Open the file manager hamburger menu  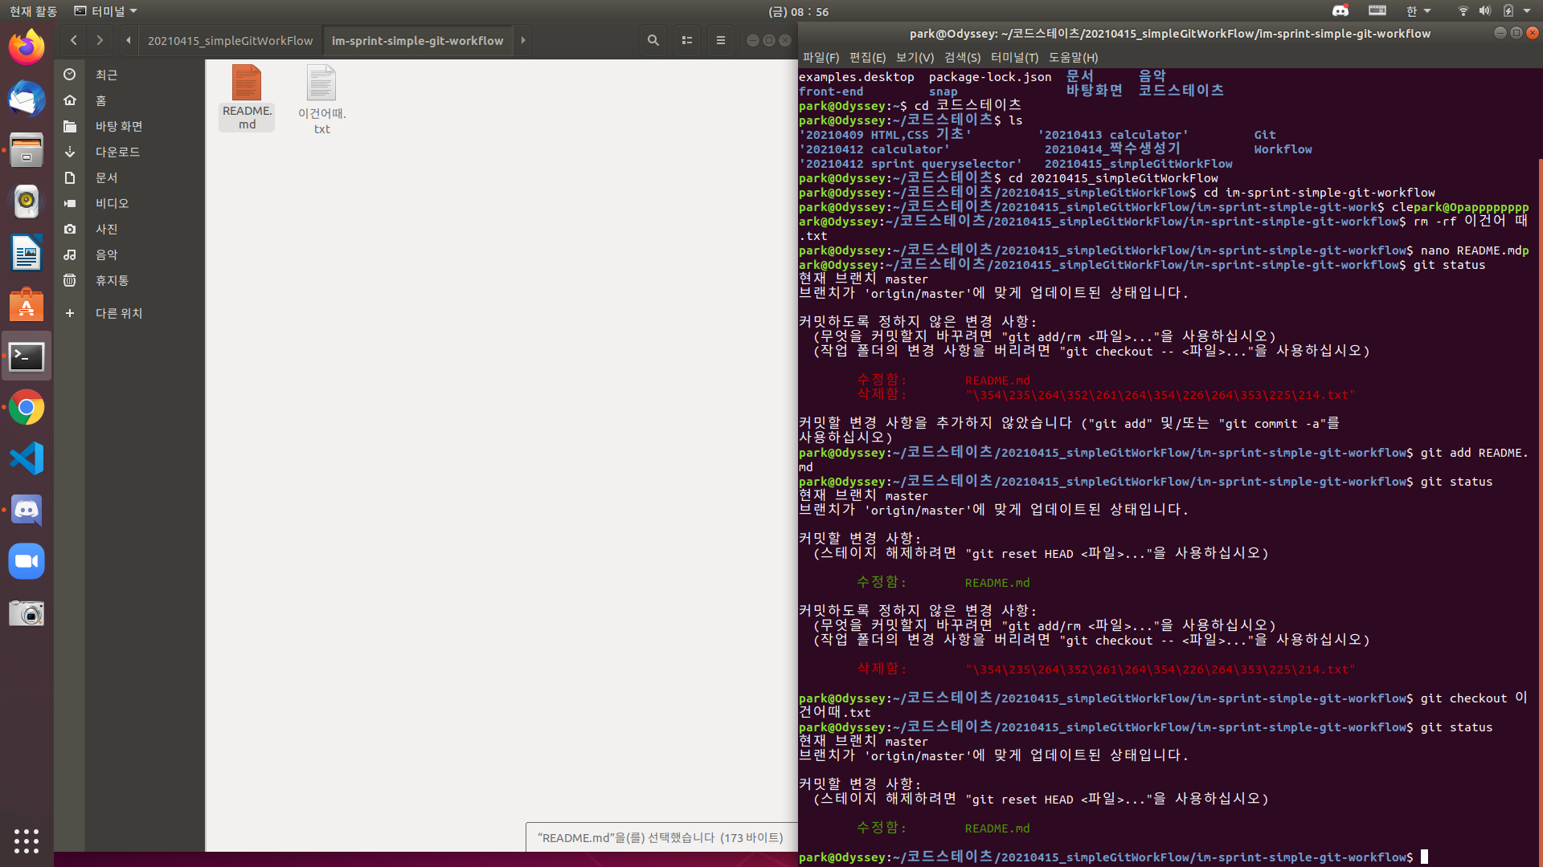click(720, 40)
